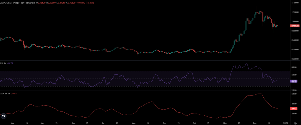
Task: Click the Jul label on time axis
Action: point(103,123)
